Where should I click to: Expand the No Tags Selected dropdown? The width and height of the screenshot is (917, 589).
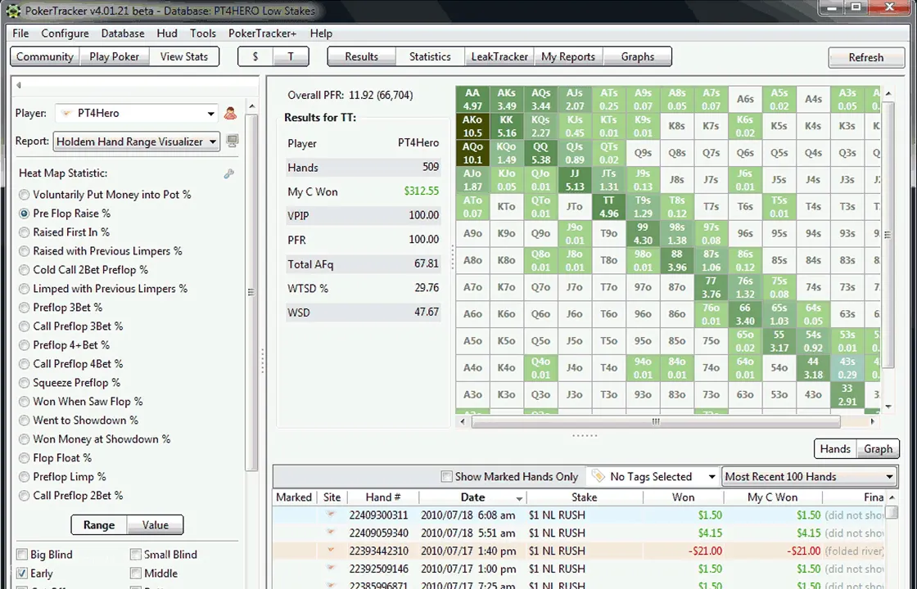(711, 477)
